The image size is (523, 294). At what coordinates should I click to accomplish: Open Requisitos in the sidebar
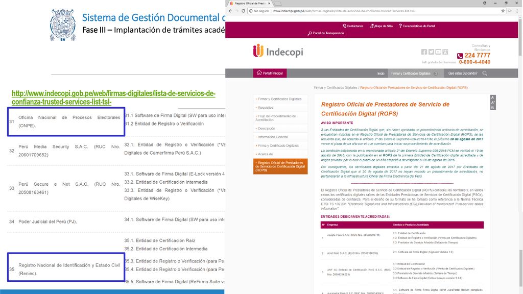pyautogui.click(x=280, y=108)
